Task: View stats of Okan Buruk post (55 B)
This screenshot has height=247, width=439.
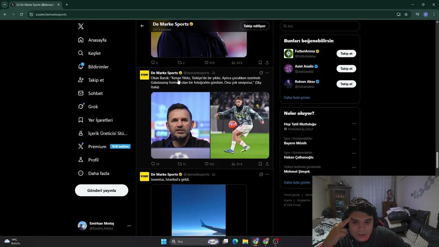Action: click(237, 164)
